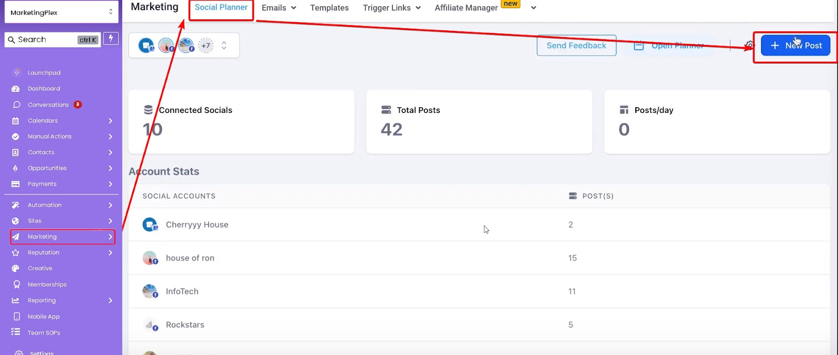
Task: Click the Total Posts count 42
Action: pyautogui.click(x=392, y=129)
